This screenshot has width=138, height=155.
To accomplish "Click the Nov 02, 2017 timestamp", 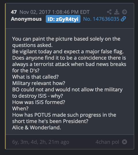I will (x=54, y=12).
